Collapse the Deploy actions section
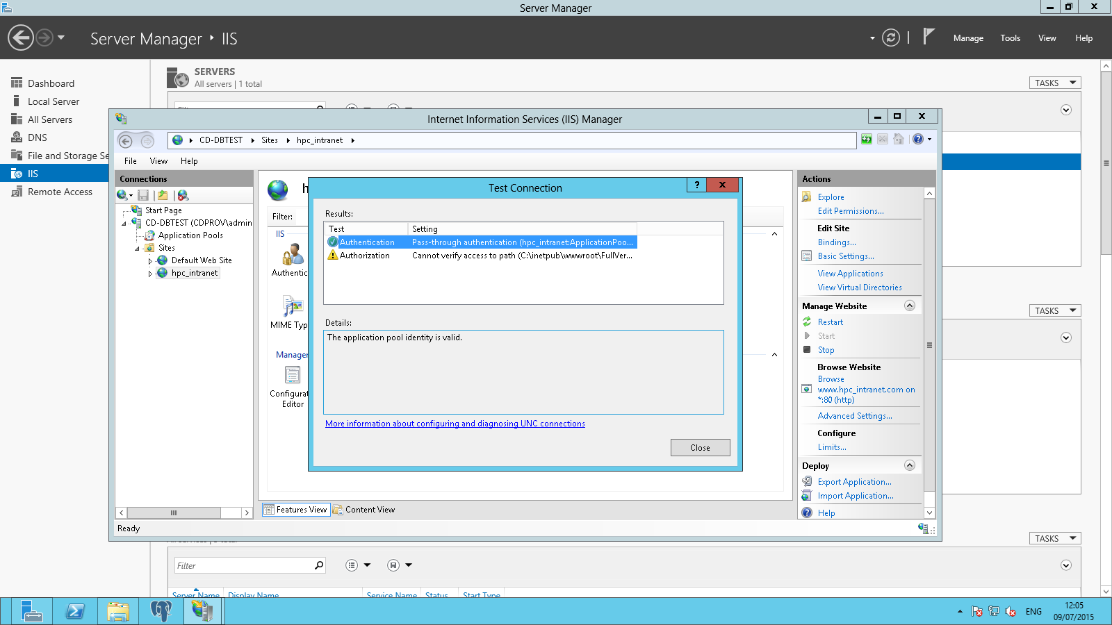This screenshot has width=1112, height=625. pos(910,465)
